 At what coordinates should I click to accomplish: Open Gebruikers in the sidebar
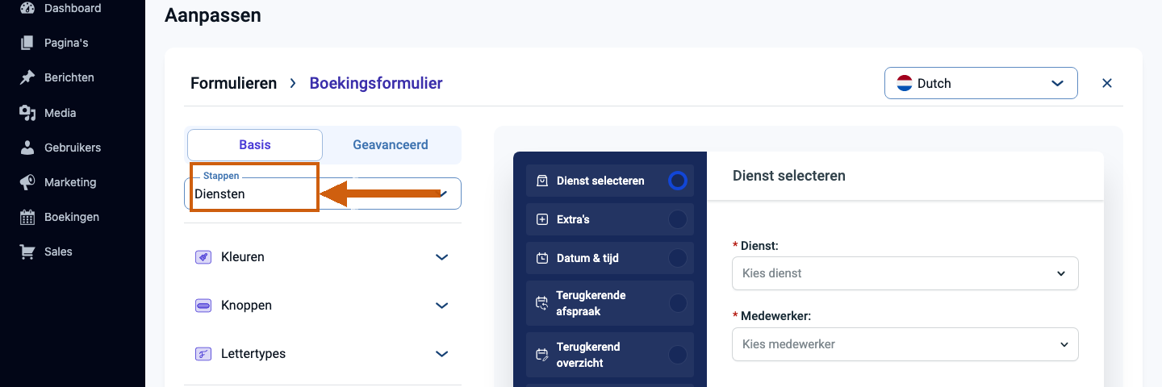(x=73, y=148)
